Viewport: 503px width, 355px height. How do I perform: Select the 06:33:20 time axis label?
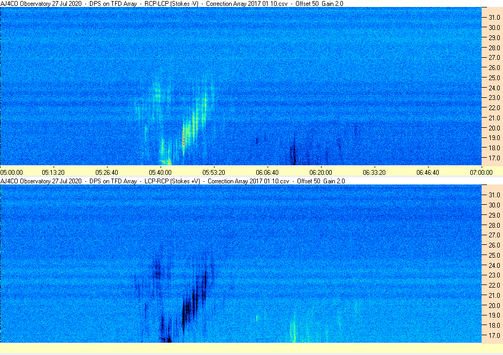[x=375, y=172]
